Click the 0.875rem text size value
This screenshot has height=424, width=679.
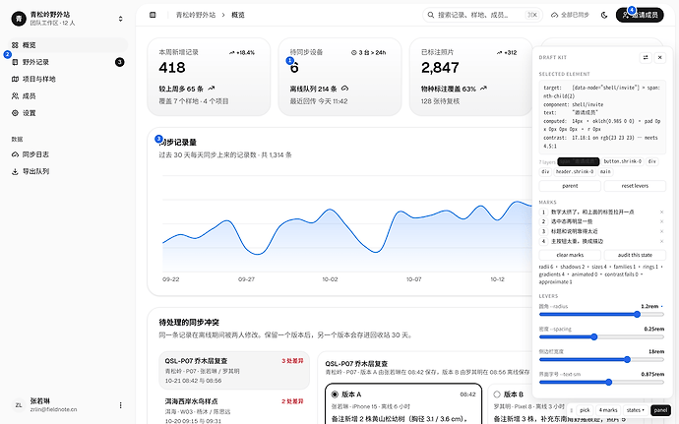(652, 374)
